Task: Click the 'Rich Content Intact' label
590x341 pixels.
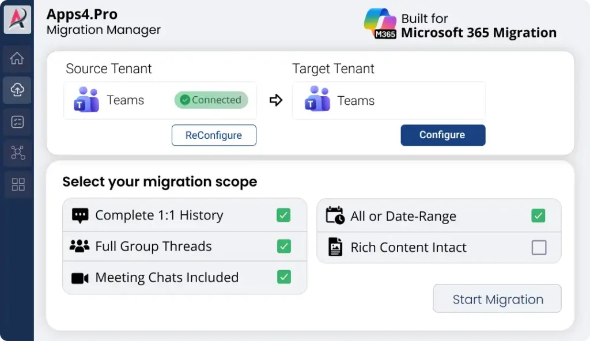Action: pos(409,248)
